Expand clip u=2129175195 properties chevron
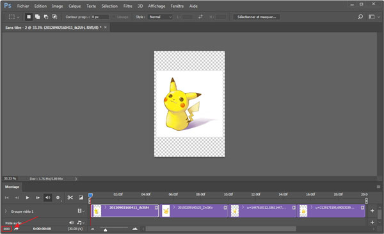Viewport: 384px width, 234px height. click(312, 208)
